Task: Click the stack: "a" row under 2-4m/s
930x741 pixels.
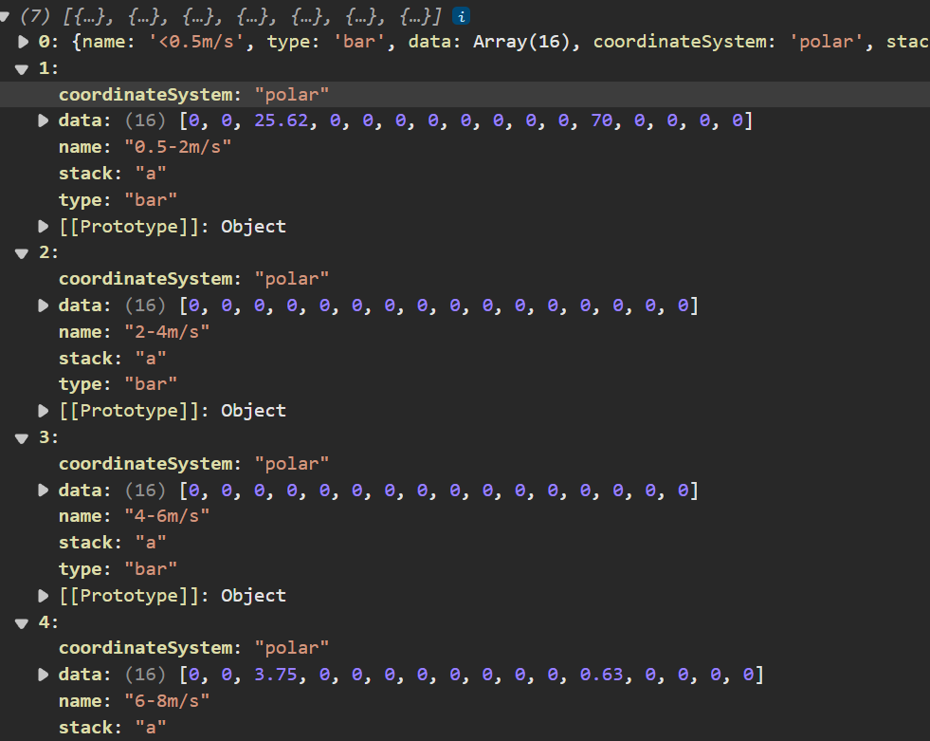Action: (x=112, y=358)
